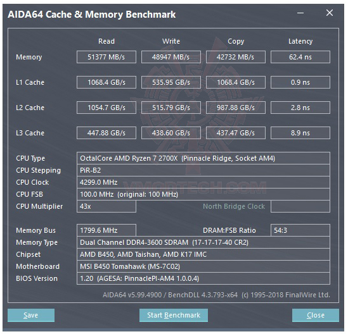
Task: Click Motherboard value MSI B450 Tomahawk
Action: point(203,266)
